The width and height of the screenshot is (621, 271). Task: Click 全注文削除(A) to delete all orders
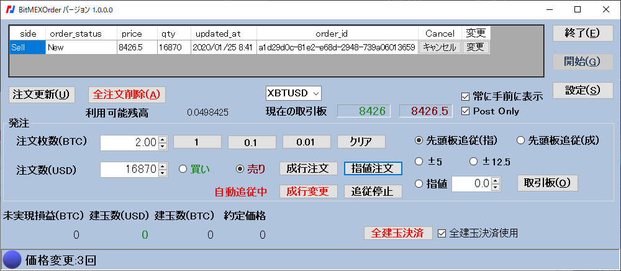coord(127,94)
